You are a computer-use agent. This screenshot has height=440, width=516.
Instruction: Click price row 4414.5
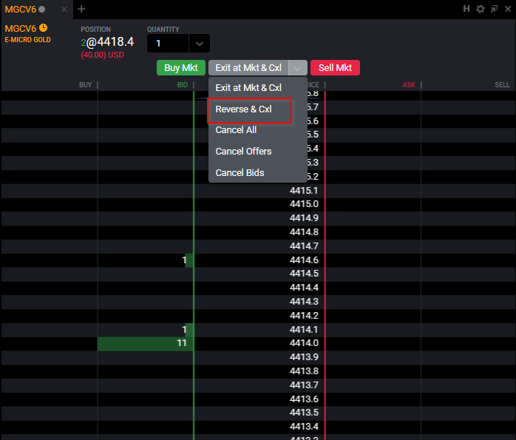point(259,274)
